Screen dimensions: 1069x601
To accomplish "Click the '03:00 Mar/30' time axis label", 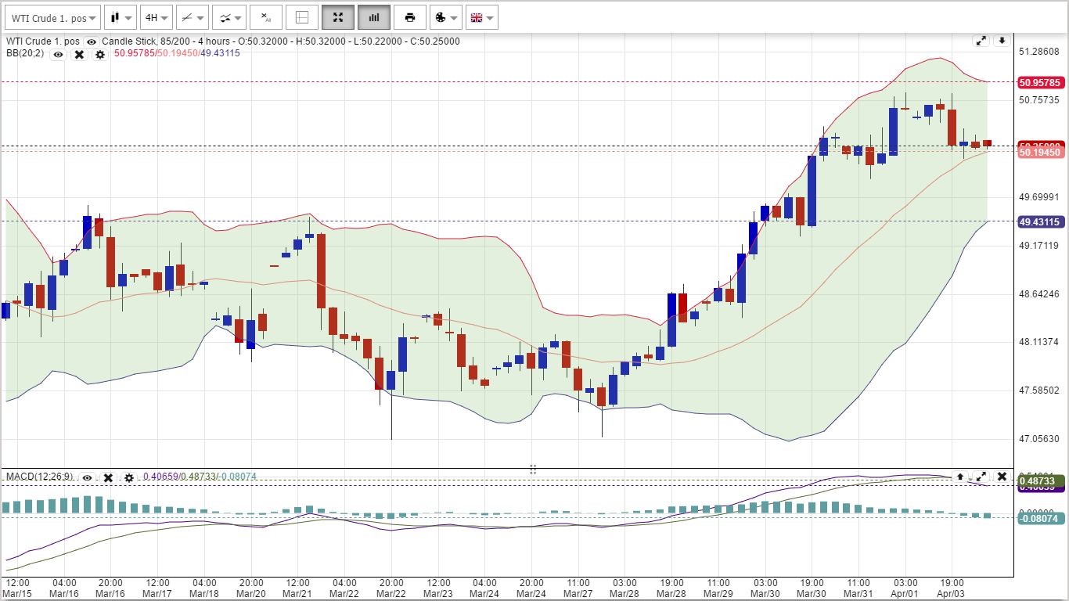I will (x=765, y=588).
